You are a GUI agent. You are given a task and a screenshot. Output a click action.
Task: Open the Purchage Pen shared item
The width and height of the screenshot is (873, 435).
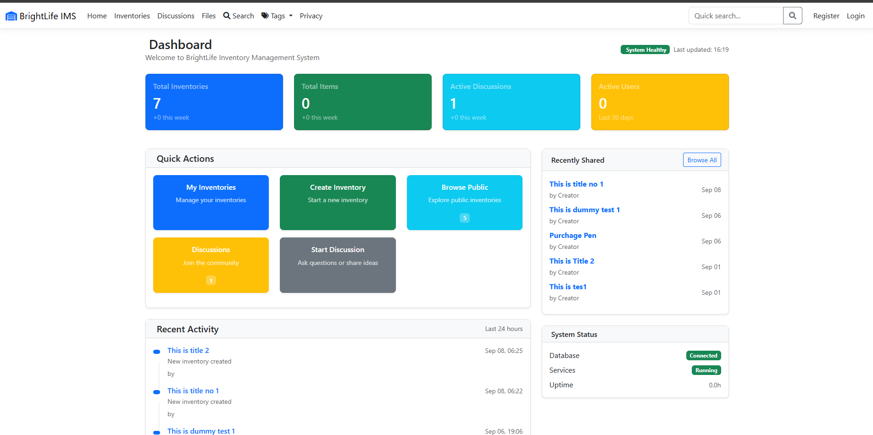point(573,235)
